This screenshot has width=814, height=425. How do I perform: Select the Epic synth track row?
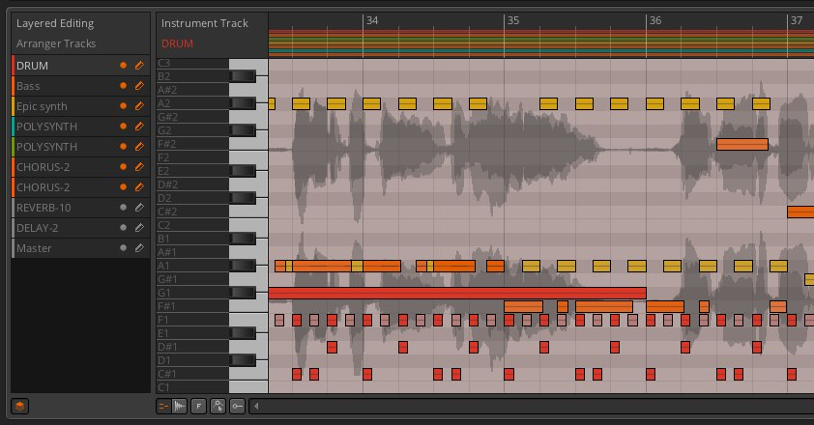point(58,106)
